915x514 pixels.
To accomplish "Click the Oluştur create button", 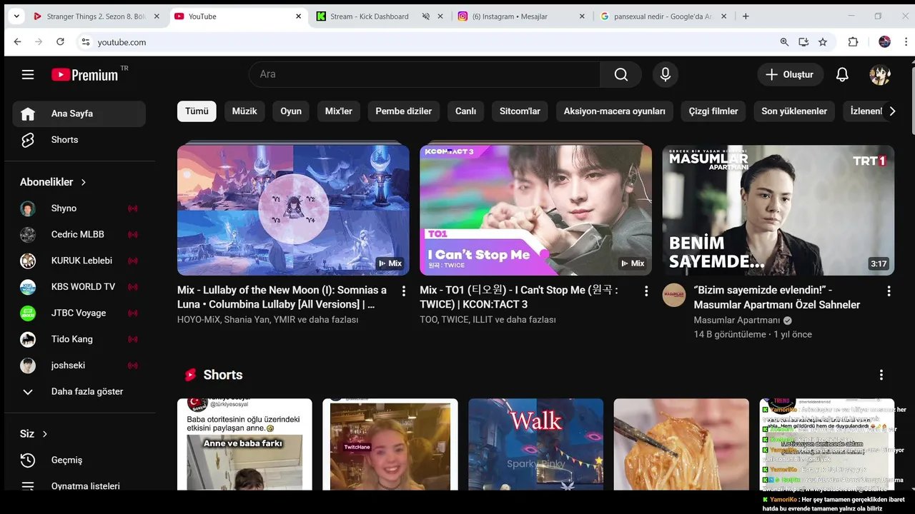I will pyautogui.click(x=790, y=74).
